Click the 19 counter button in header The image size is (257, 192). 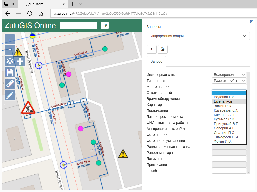tap(105, 25)
